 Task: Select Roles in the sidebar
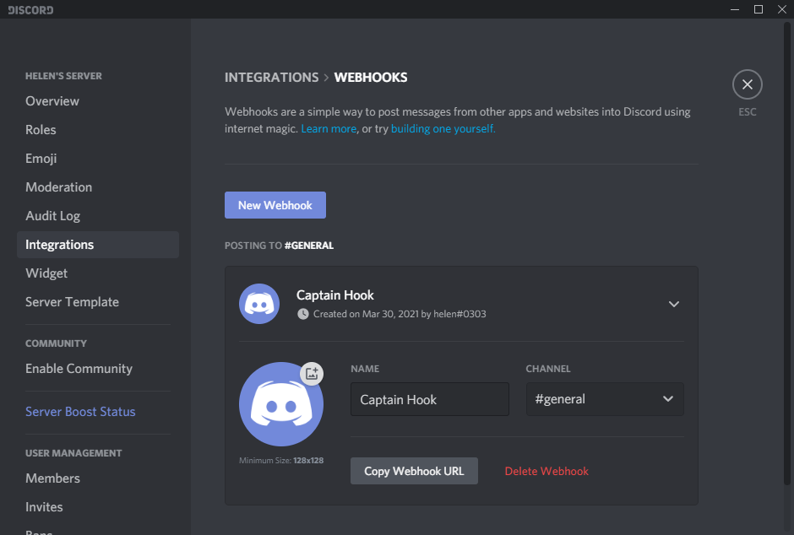pyautogui.click(x=41, y=130)
